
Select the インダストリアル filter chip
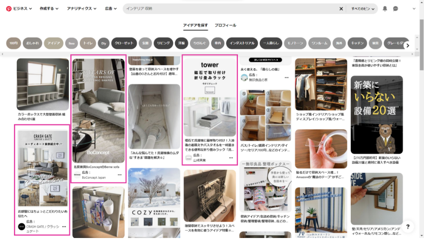242,43
